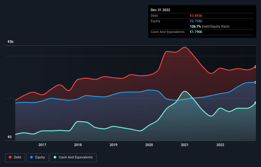Click the €1.790b cash value
261x167 pixels.
[196, 32]
